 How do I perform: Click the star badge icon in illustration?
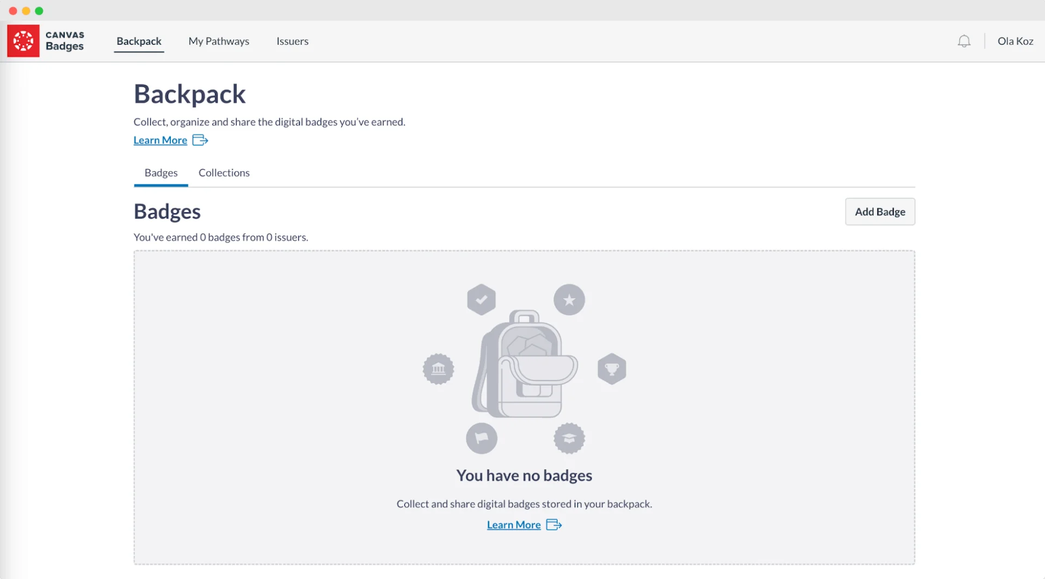(x=569, y=300)
